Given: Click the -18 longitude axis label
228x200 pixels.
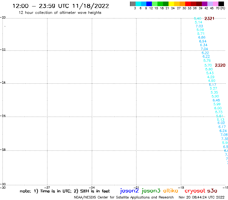Looking at the screenshot, I should tap(181, 188).
